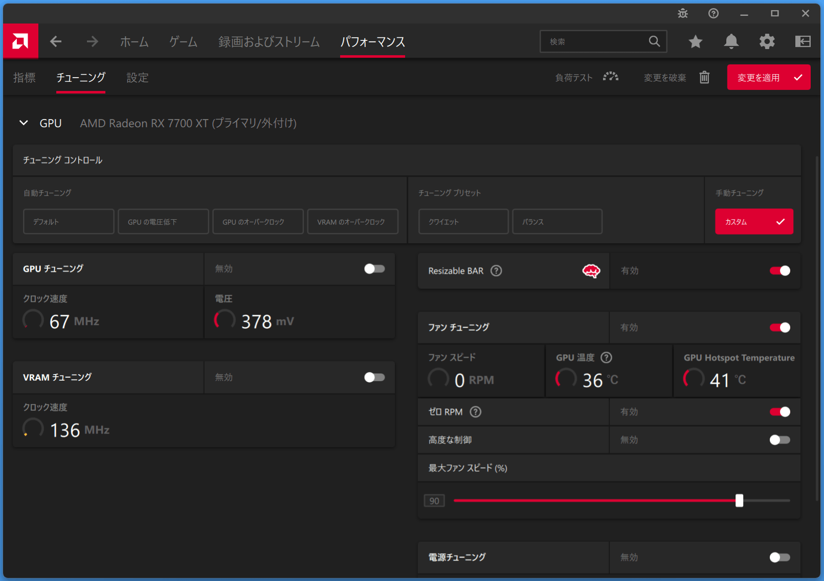Enable the 電源チューニング toggle
Viewport: 824px width, 581px height.
[x=780, y=557]
